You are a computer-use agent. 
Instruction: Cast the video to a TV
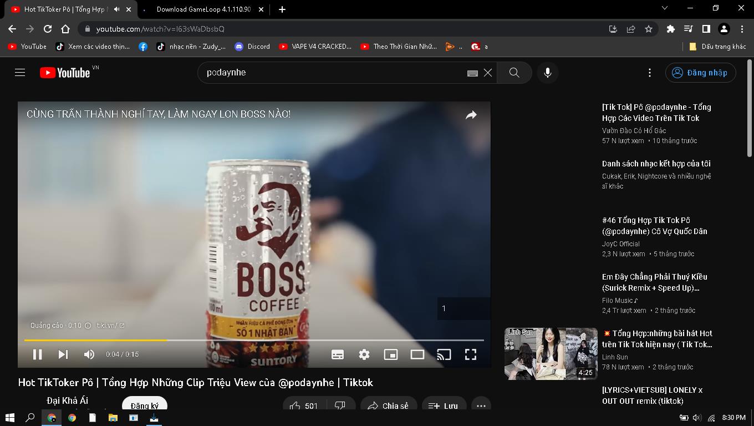[x=444, y=354]
